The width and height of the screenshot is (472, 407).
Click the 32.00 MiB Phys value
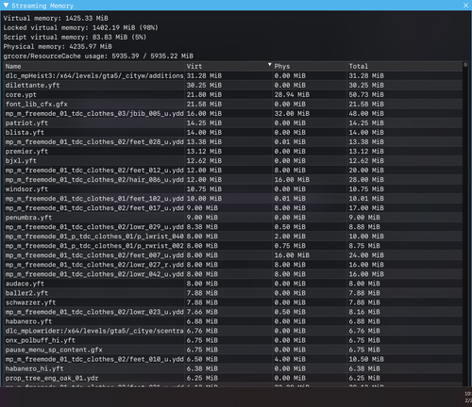[292, 113]
